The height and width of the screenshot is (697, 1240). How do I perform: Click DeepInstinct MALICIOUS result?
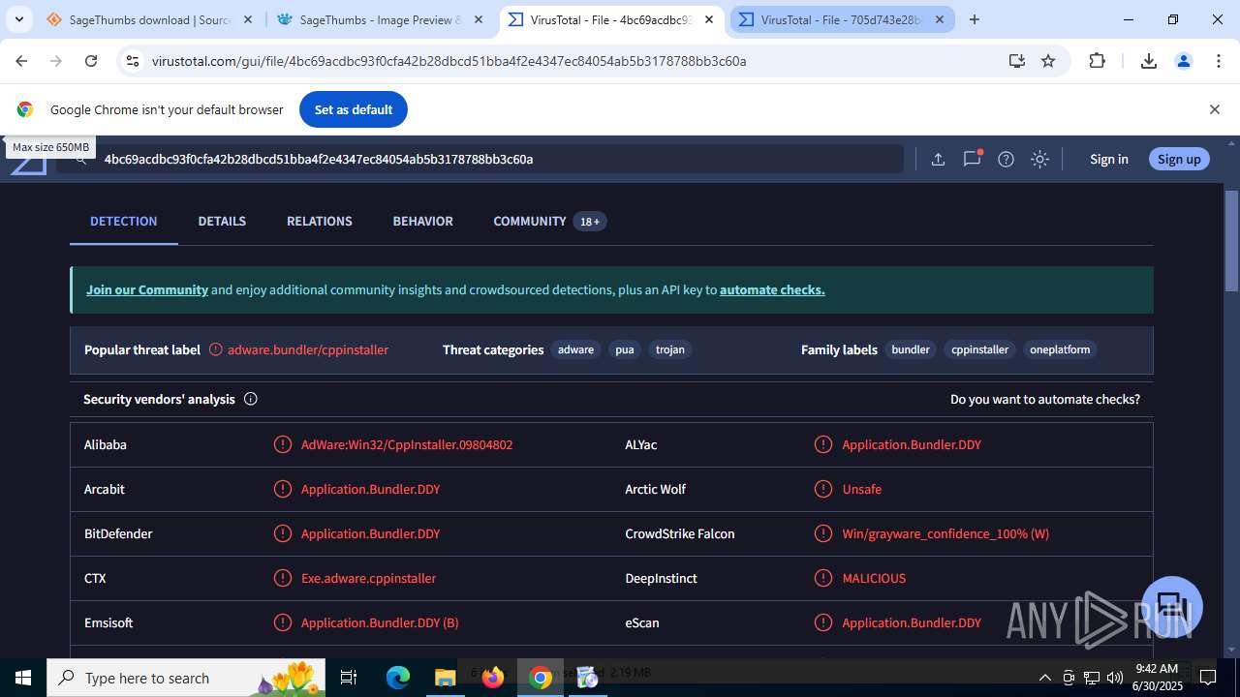tap(874, 578)
